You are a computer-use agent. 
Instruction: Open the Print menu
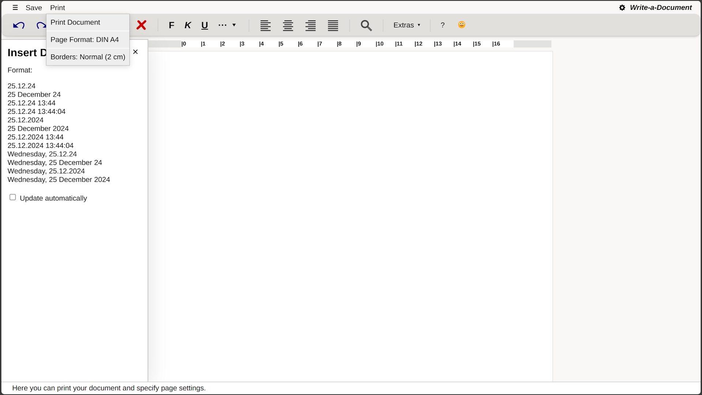57,7
